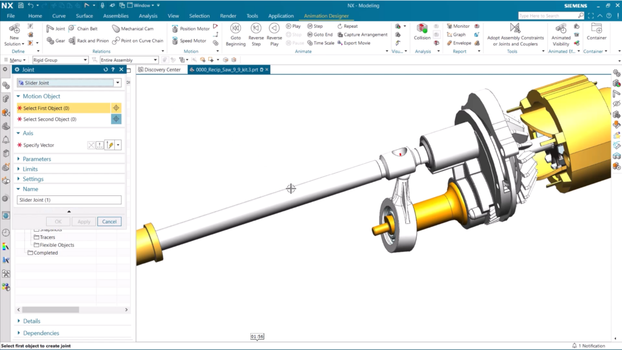Add a Position Motor

click(x=176, y=29)
